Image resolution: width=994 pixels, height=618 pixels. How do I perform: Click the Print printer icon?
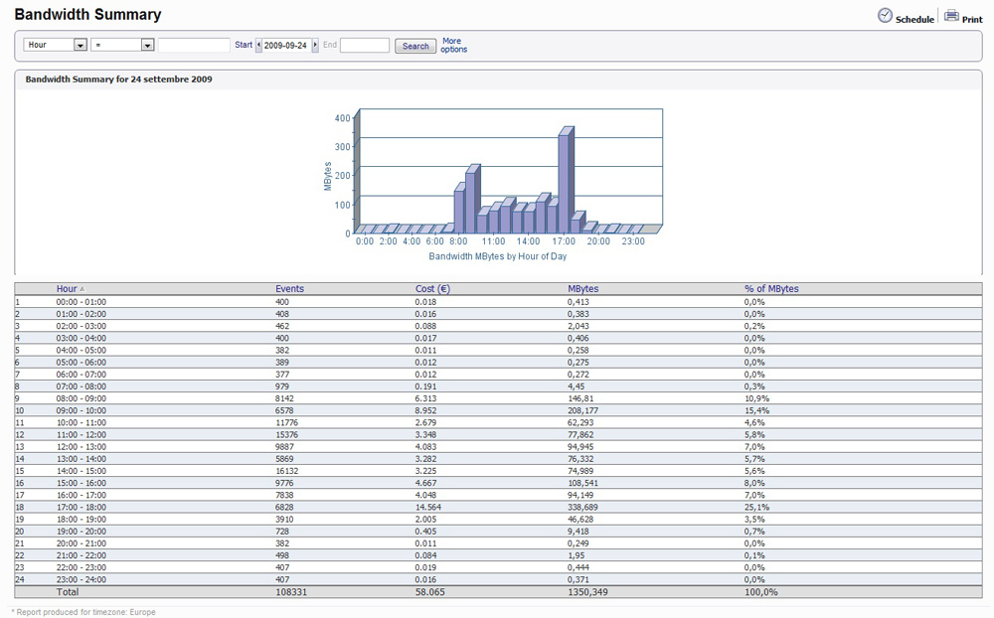(951, 16)
